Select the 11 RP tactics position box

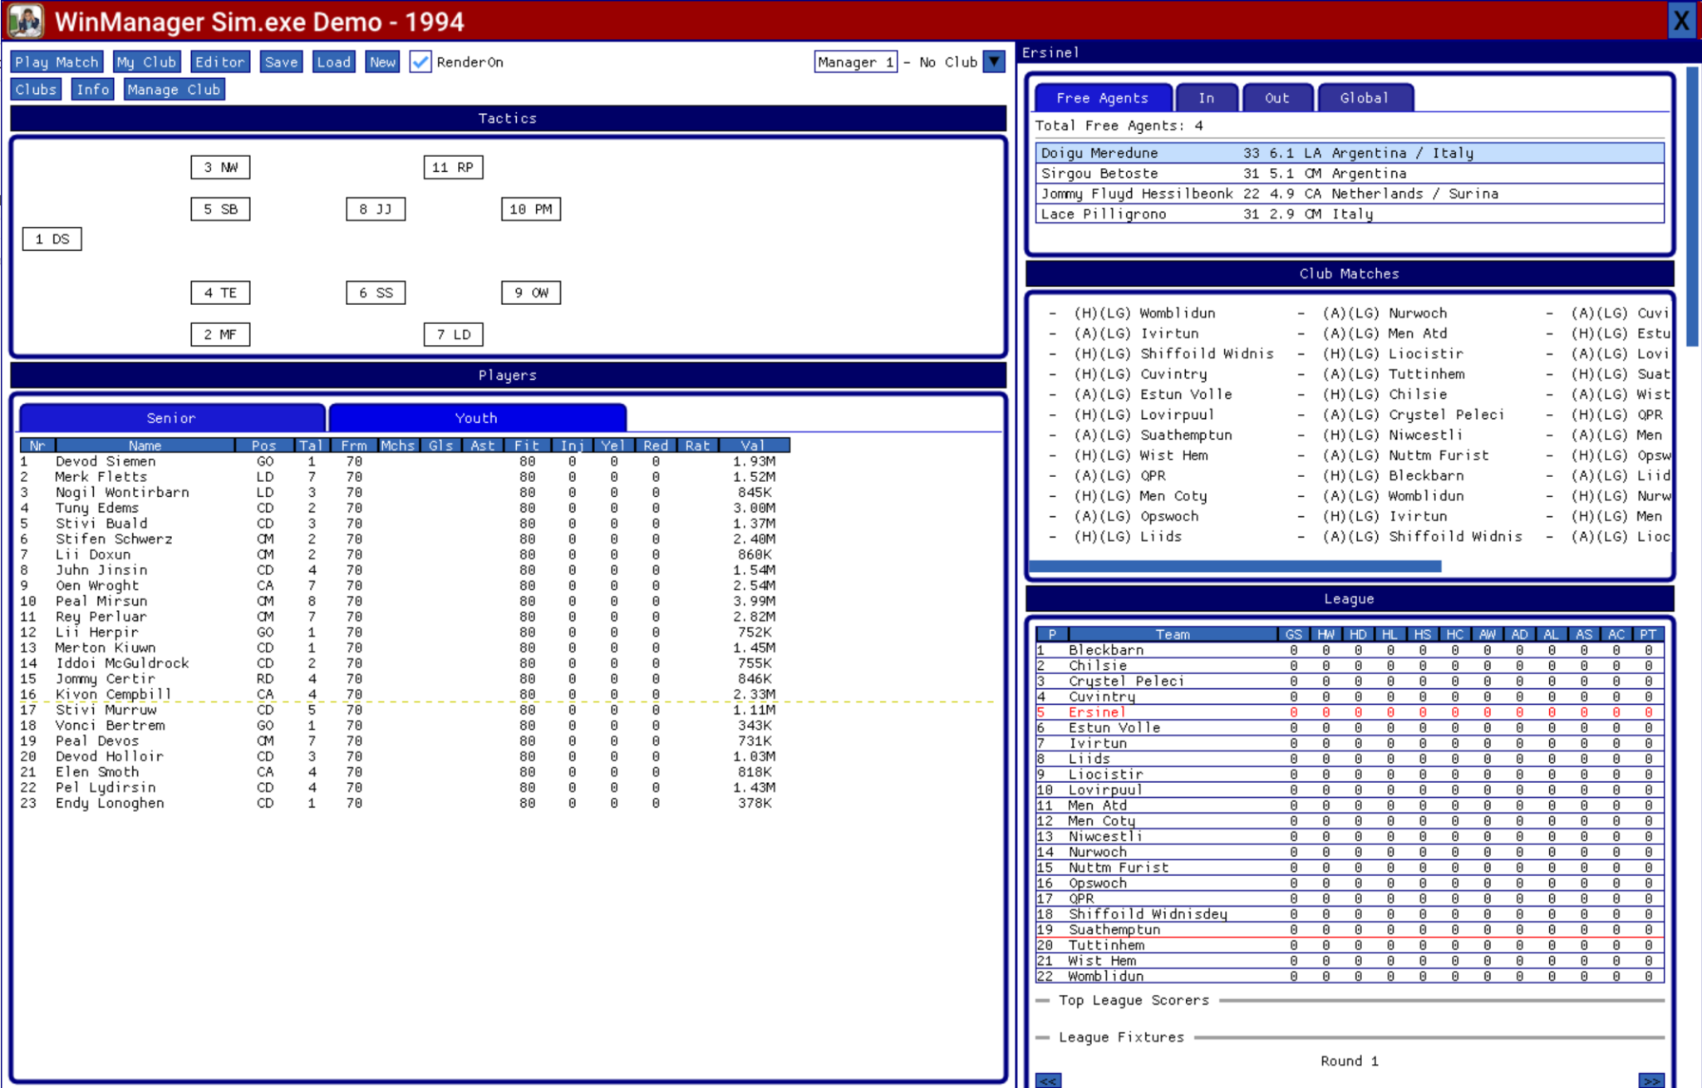click(453, 167)
